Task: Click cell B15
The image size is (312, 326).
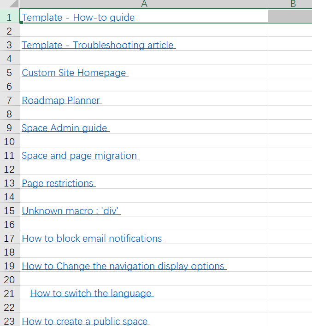Action: tap(290, 209)
